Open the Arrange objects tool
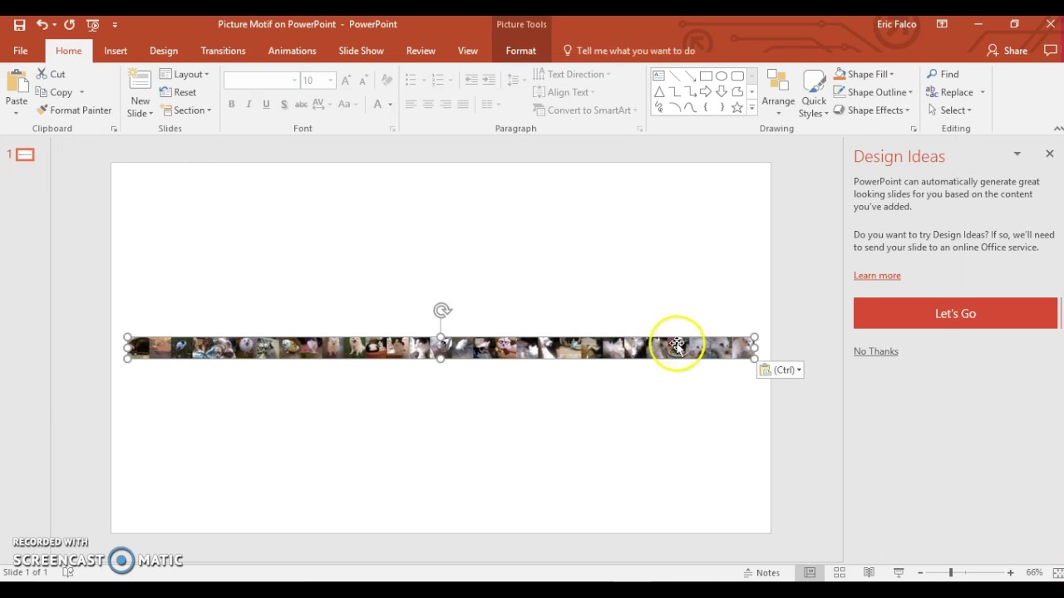 [x=778, y=93]
